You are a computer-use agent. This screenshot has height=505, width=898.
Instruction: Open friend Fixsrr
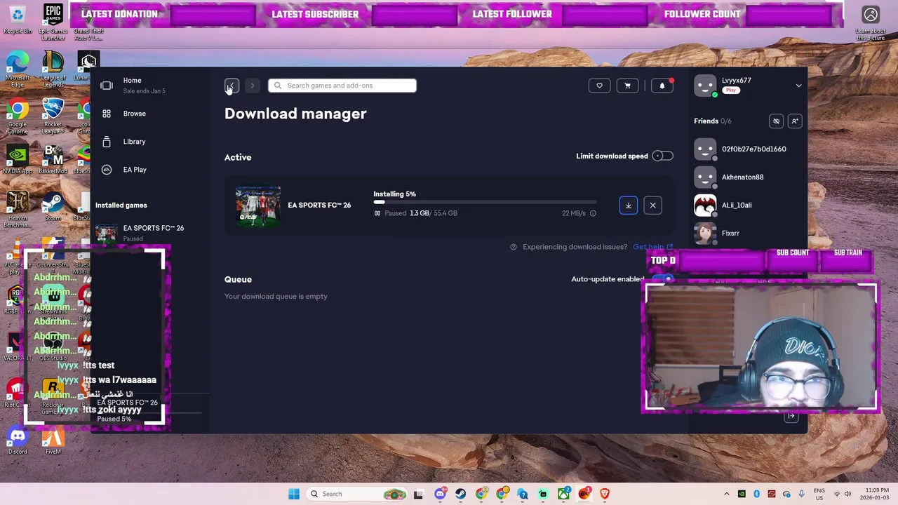click(x=748, y=233)
